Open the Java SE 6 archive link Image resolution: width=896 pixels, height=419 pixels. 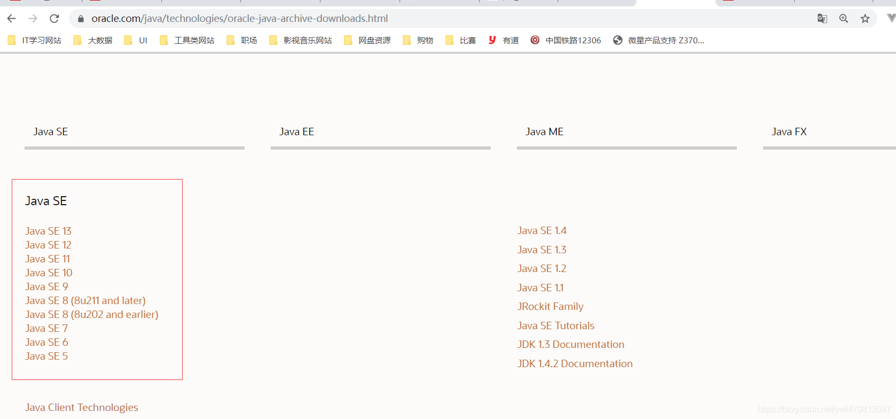[x=46, y=342]
